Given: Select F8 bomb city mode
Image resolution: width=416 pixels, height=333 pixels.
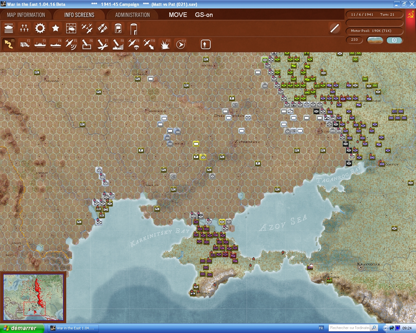Looking at the screenshot, I should pos(118,44).
